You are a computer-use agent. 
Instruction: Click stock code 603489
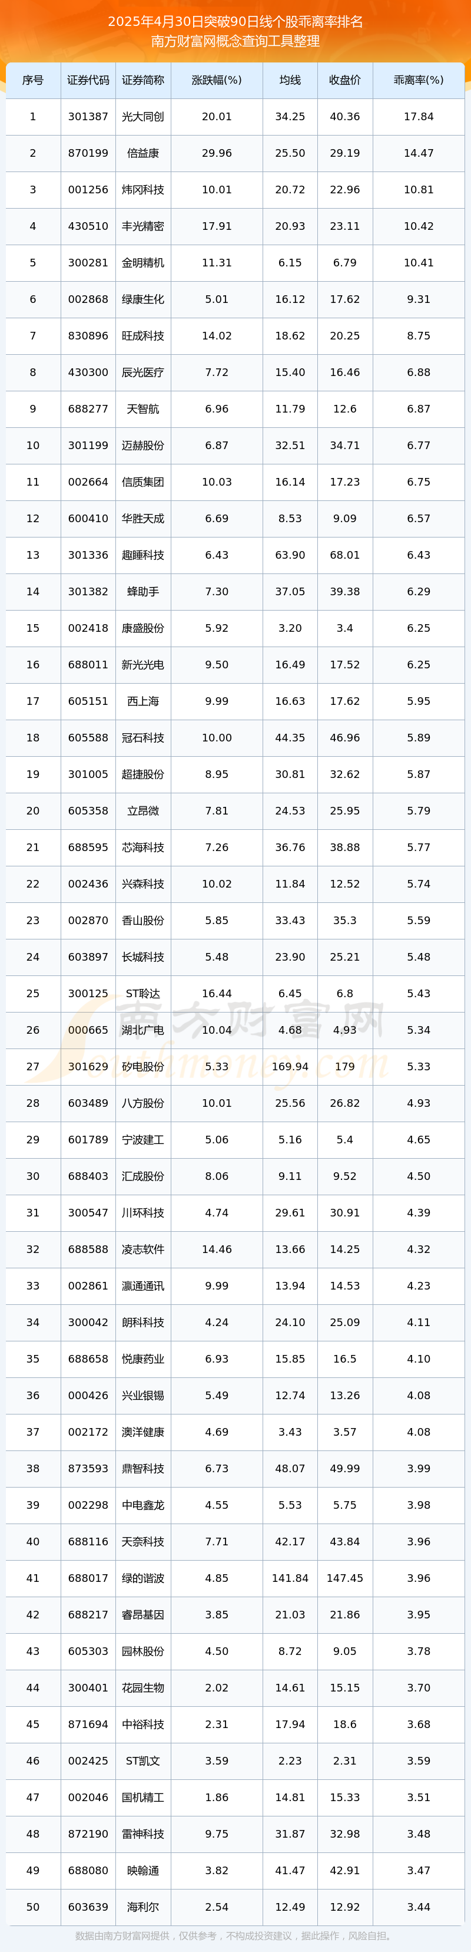pos(88,1103)
